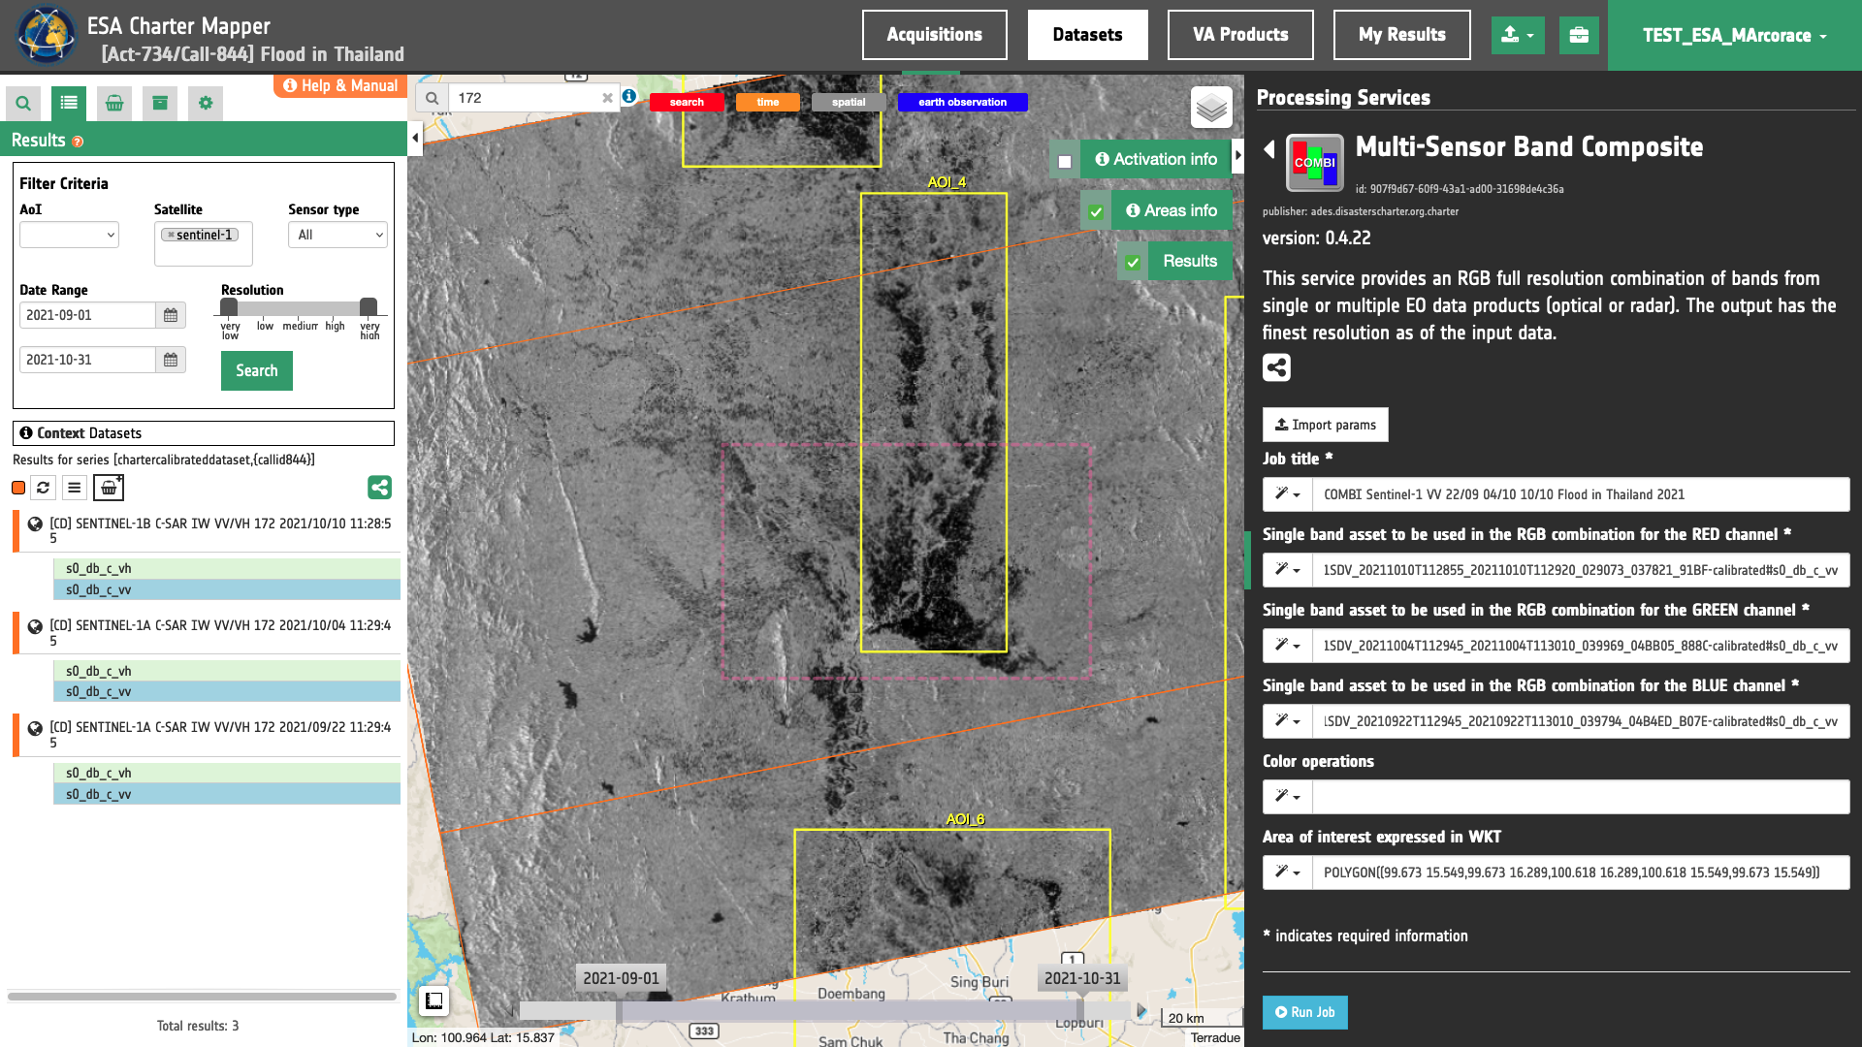The image size is (1862, 1047).
Task: Open Job title wand dropdown
Action: pyautogui.click(x=1288, y=494)
